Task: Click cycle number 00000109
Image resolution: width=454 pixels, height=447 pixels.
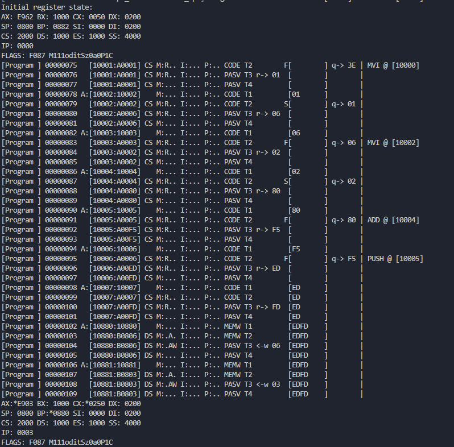Action: (61, 394)
